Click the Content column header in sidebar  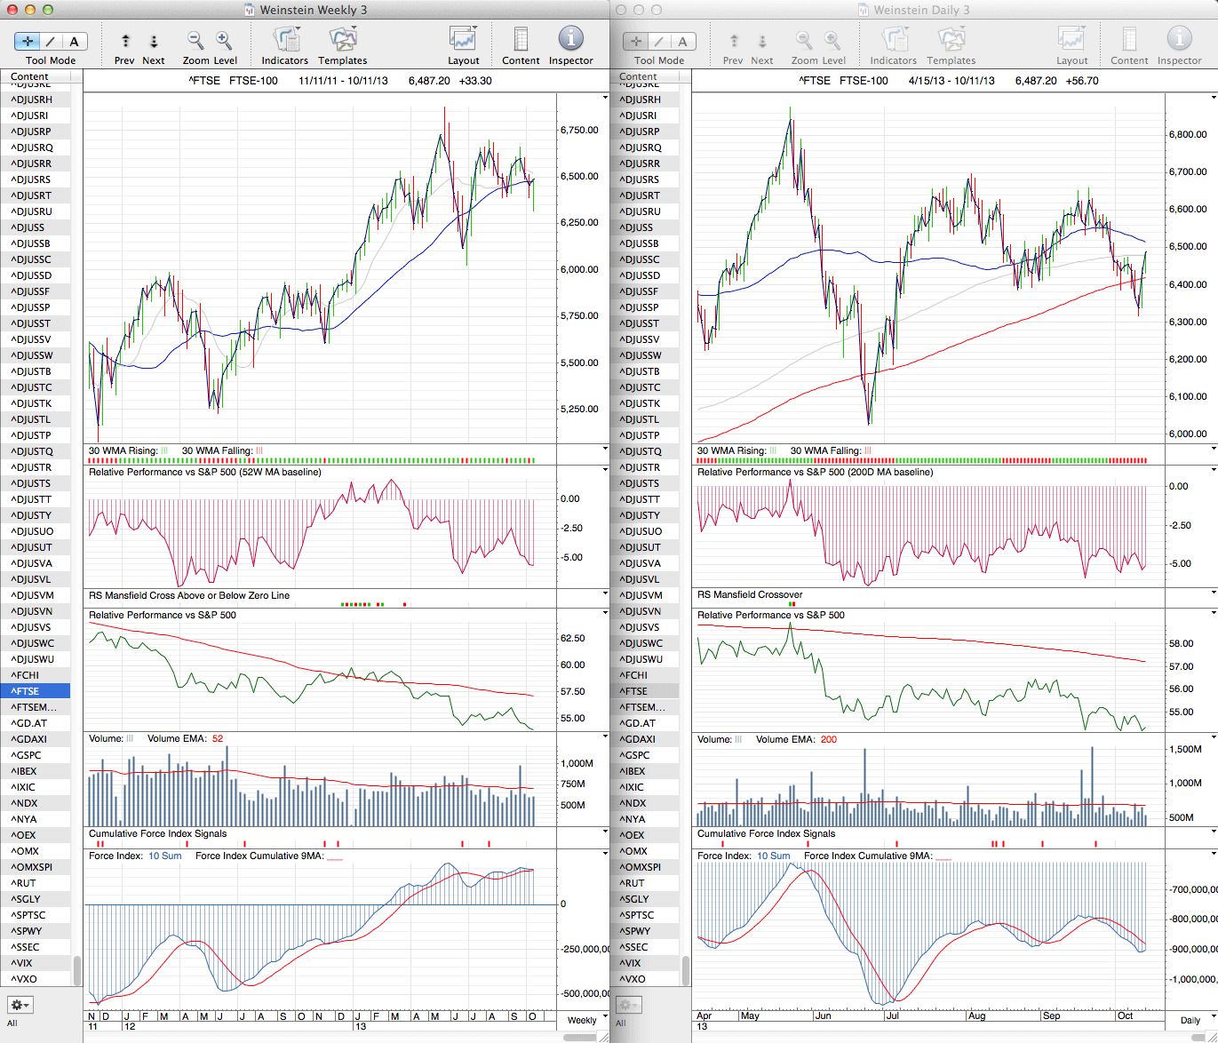click(x=30, y=76)
